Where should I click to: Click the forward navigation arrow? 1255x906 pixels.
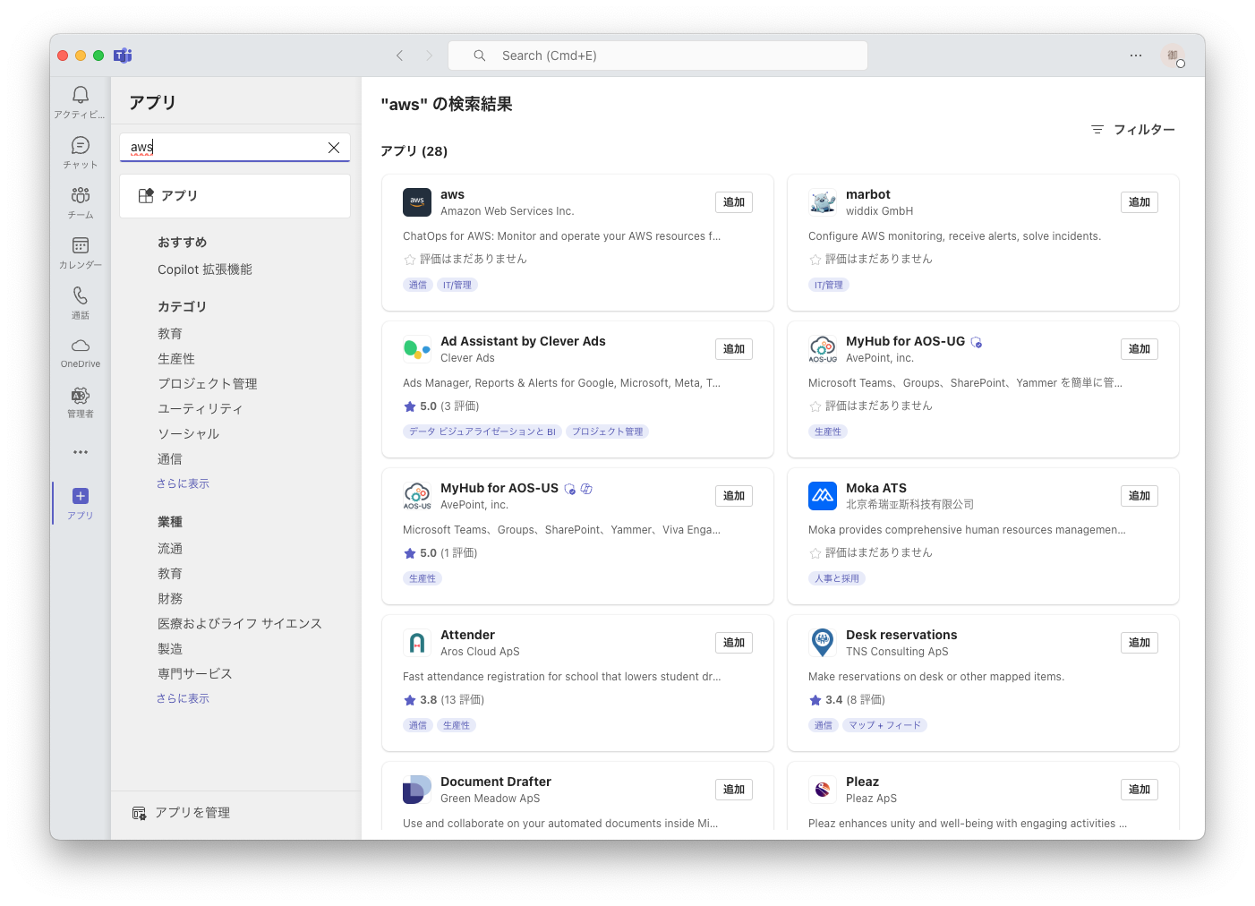[x=429, y=56]
